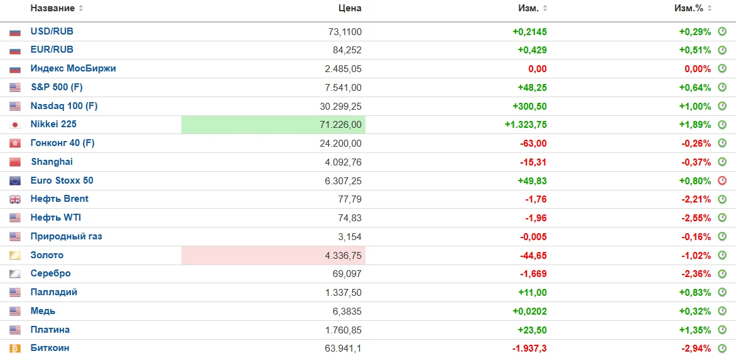
Task: Click the silver bar icon next to Серебро
Action: 15,274
